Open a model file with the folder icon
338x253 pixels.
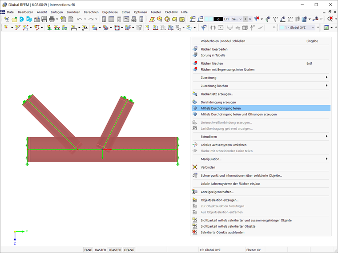pos(14,20)
